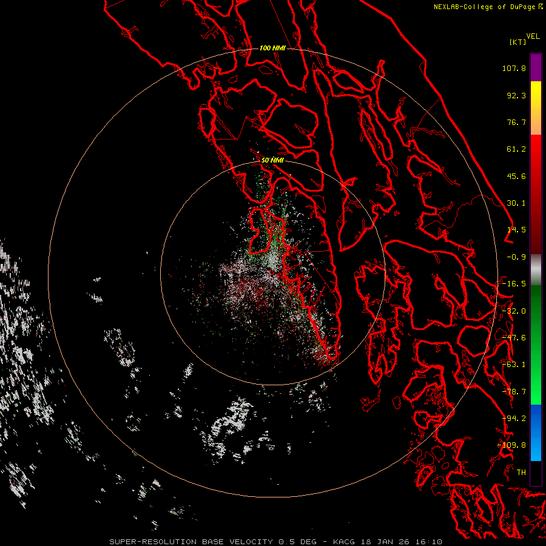Click the 100 NMI range ring label
Image resolution: width=546 pixels, height=546 pixels.
[x=272, y=48]
